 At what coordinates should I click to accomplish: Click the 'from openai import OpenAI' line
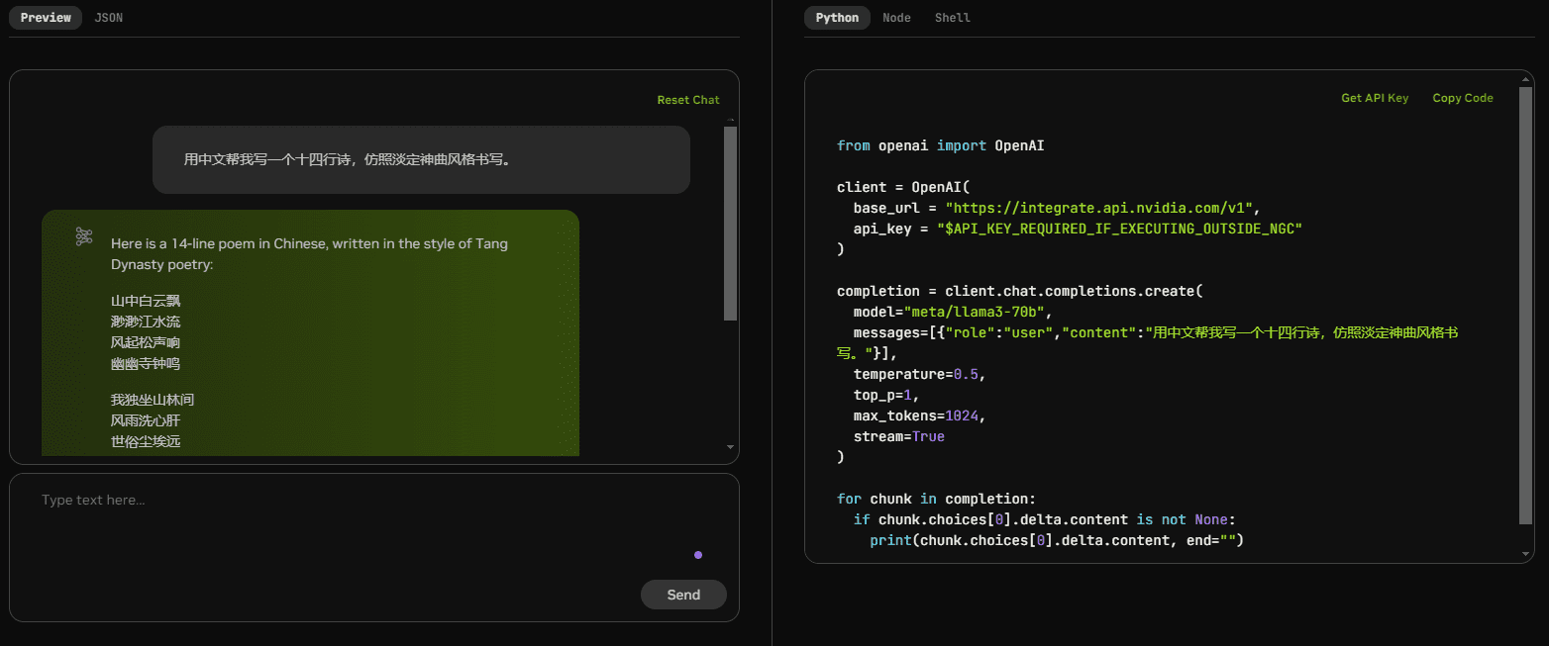(940, 145)
